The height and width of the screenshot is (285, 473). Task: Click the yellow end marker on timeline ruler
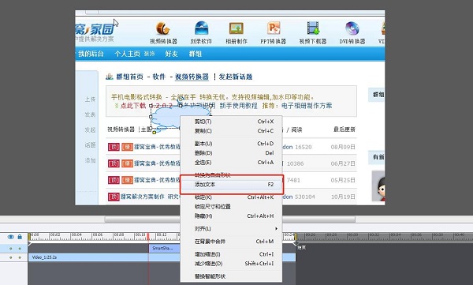tap(296, 236)
